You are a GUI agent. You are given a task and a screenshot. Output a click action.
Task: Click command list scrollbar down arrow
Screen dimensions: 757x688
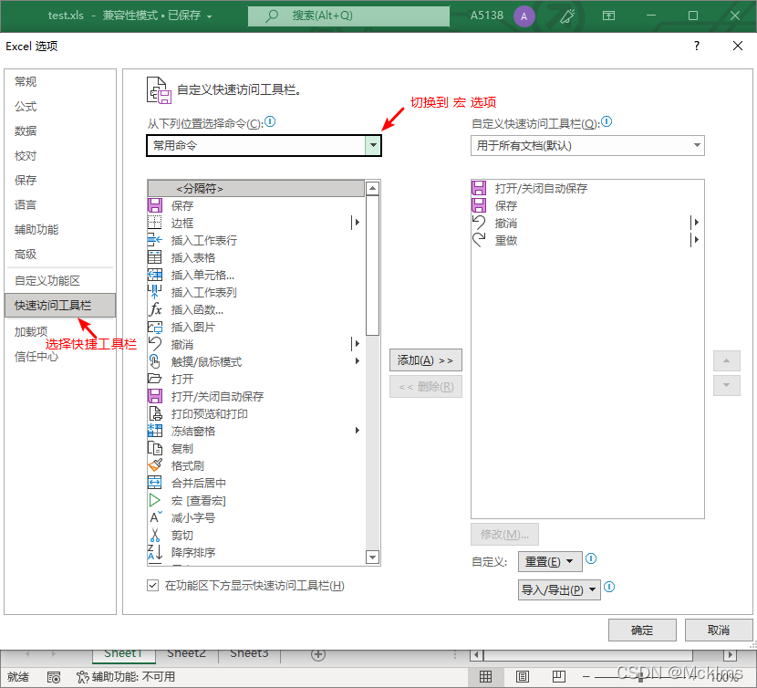(372, 558)
